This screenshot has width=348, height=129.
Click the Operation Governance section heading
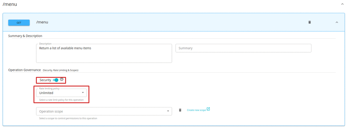tap(24, 70)
